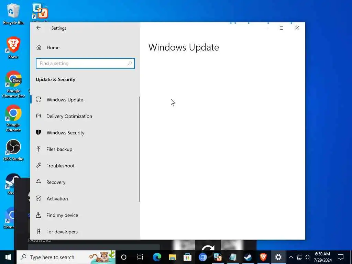The width and height of the screenshot is (352, 264).
Task: Click the Files backup arrow icon
Action: (38, 149)
